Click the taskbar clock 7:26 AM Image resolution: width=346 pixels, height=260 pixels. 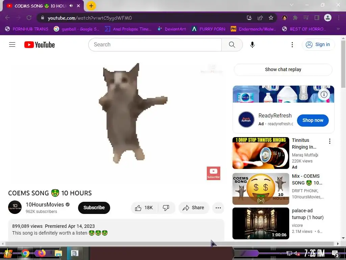[x=314, y=253]
